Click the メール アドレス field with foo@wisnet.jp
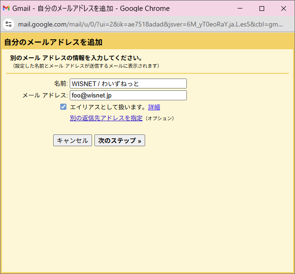 pos(128,96)
